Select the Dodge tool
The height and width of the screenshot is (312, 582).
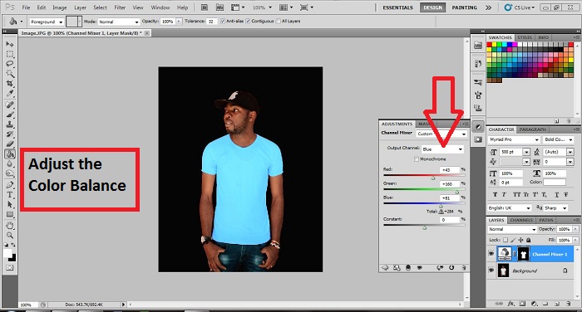10,173
